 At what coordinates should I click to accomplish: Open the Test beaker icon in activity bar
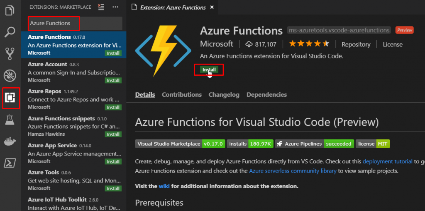(x=10, y=120)
